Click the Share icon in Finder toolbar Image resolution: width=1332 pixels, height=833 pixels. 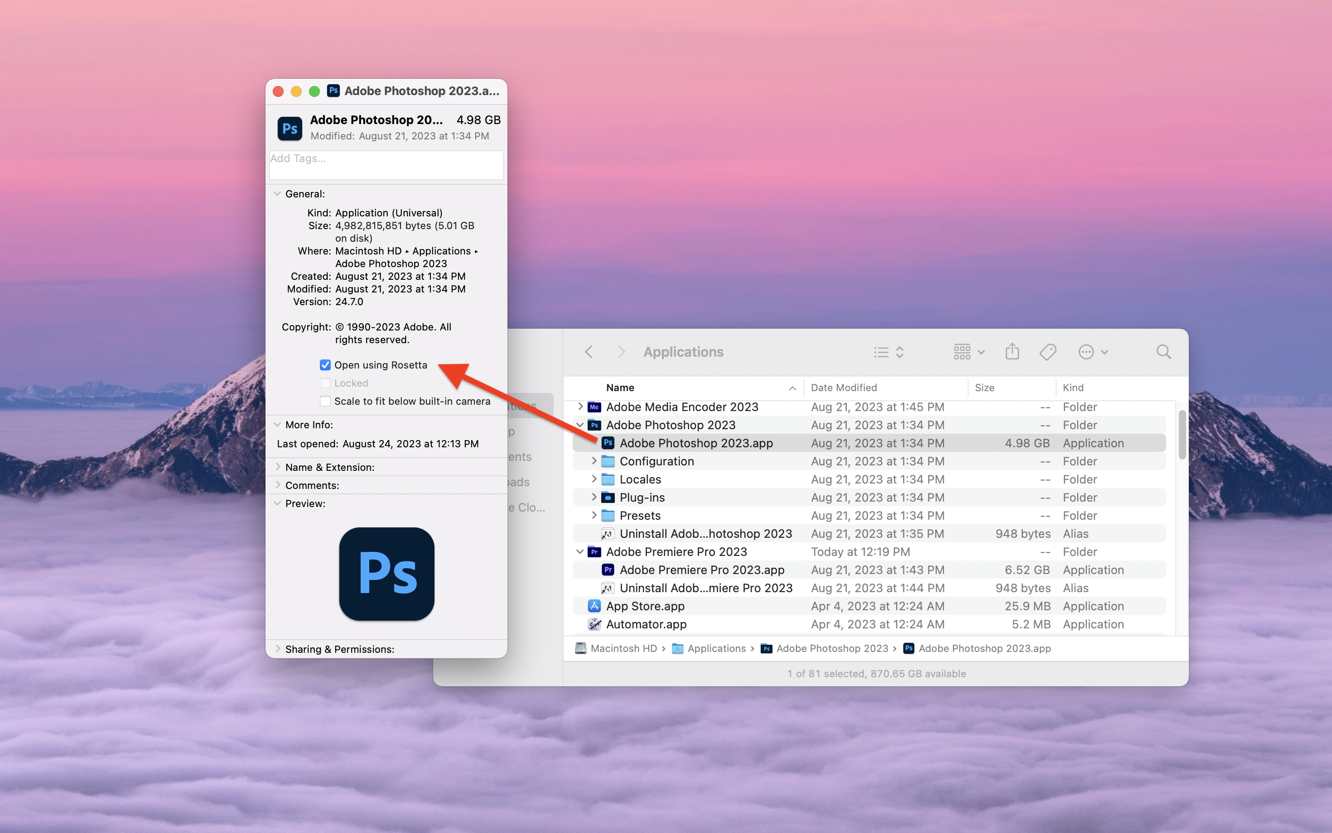[x=1012, y=351]
